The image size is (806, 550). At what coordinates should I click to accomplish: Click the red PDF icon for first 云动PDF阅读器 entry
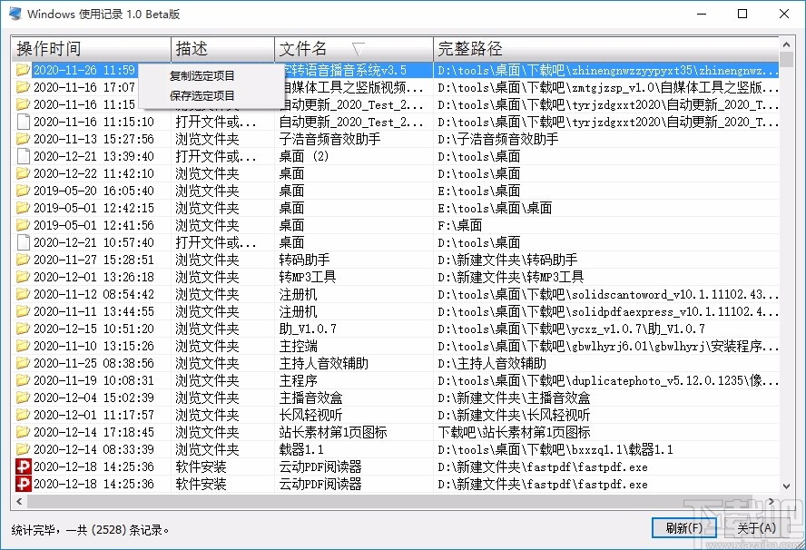coord(23,467)
